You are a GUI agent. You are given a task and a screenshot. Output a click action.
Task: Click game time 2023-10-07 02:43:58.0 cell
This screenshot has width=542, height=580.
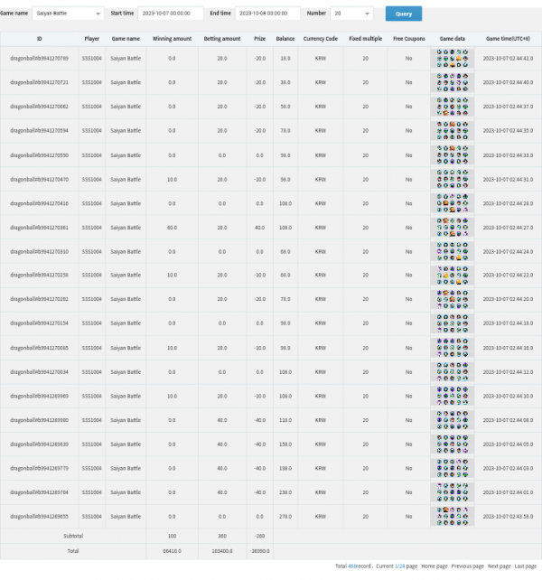pyautogui.click(x=508, y=517)
